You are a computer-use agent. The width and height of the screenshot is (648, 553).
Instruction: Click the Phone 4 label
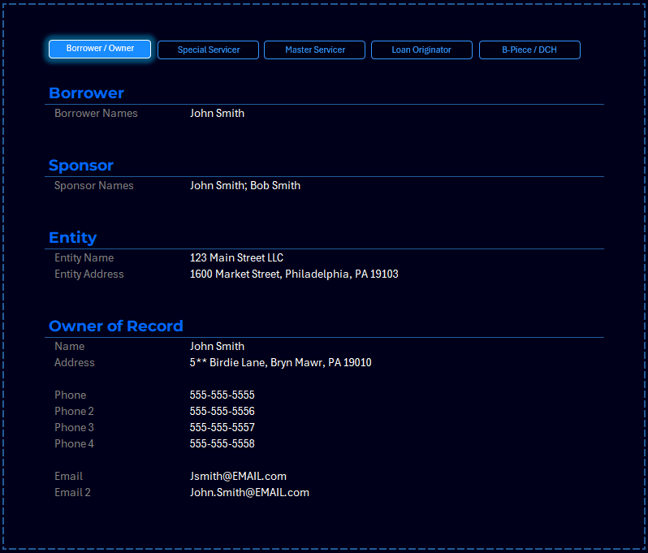click(x=74, y=443)
